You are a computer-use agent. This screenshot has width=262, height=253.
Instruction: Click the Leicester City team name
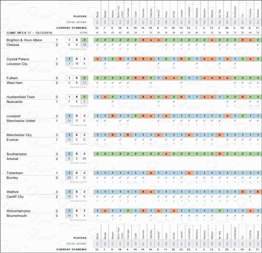tap(17, 64)
